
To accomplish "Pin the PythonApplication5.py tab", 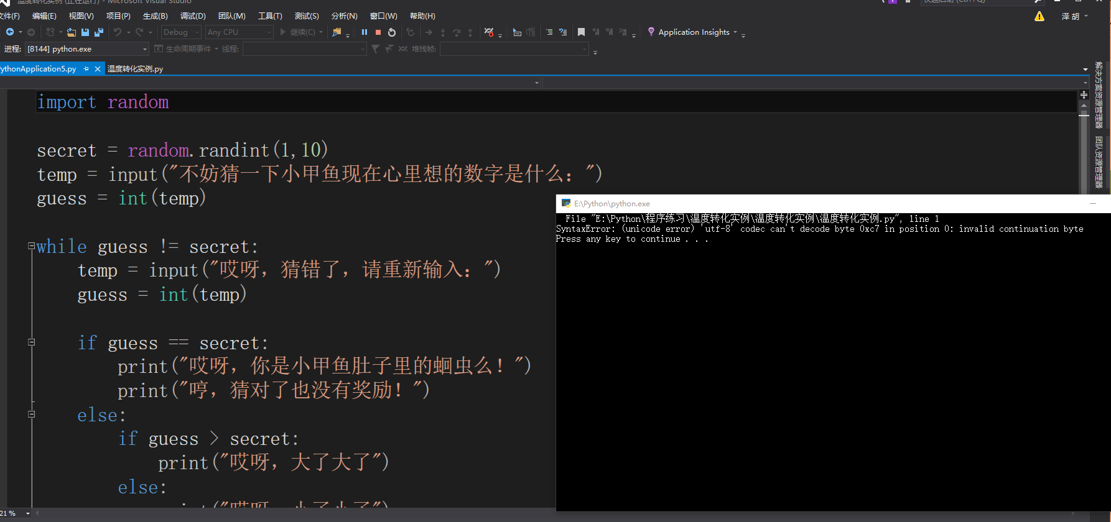I will [86, 69].
